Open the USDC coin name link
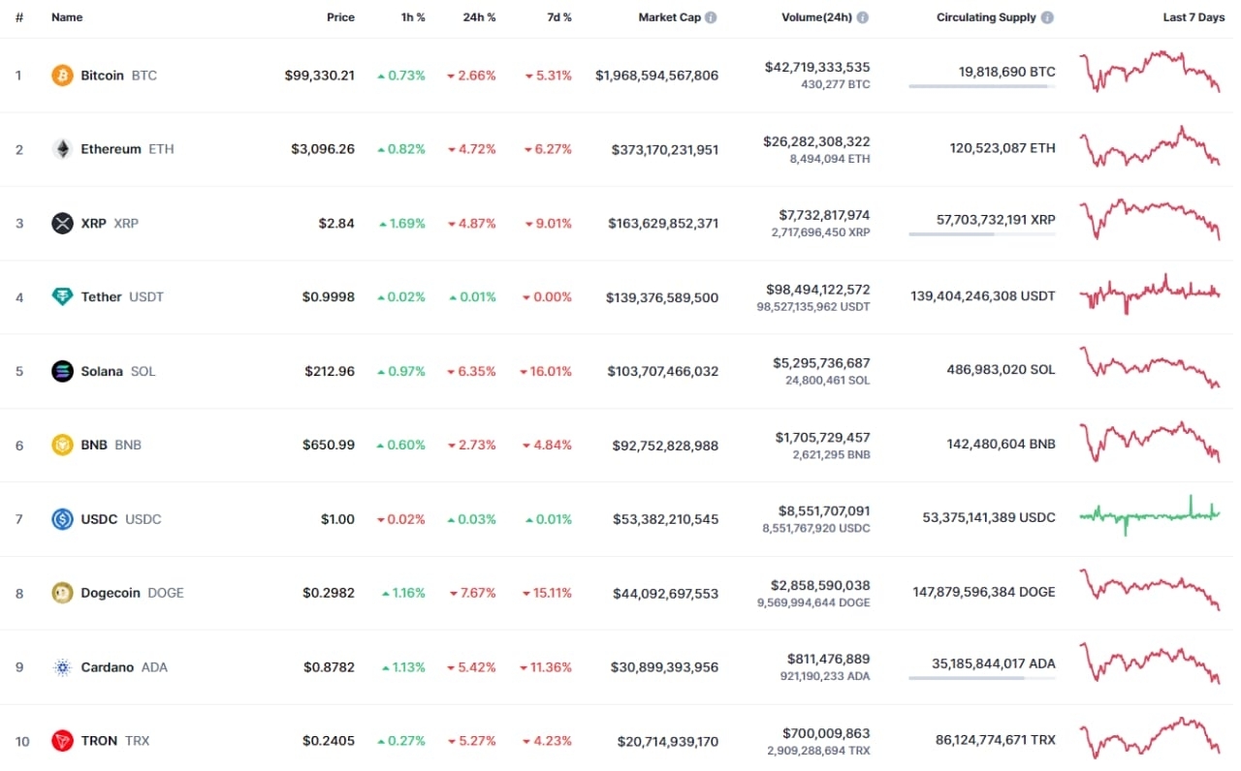1241x771 pixels. 99,519
